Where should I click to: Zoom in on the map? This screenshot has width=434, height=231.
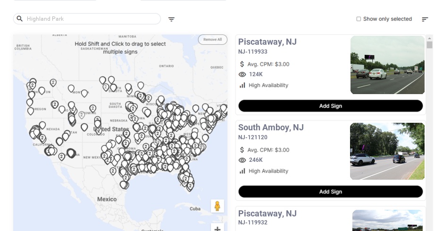(x=217, y=229)
